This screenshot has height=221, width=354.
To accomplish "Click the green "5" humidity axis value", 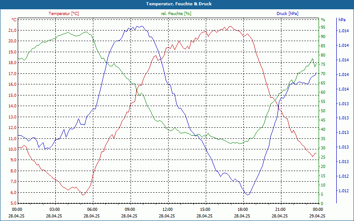I will click(322, 194).
